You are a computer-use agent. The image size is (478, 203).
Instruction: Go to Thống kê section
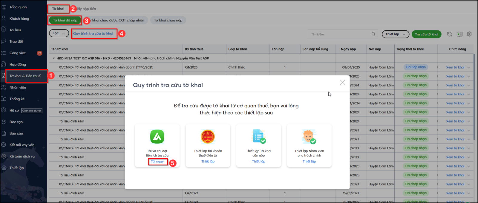(17, 99)
